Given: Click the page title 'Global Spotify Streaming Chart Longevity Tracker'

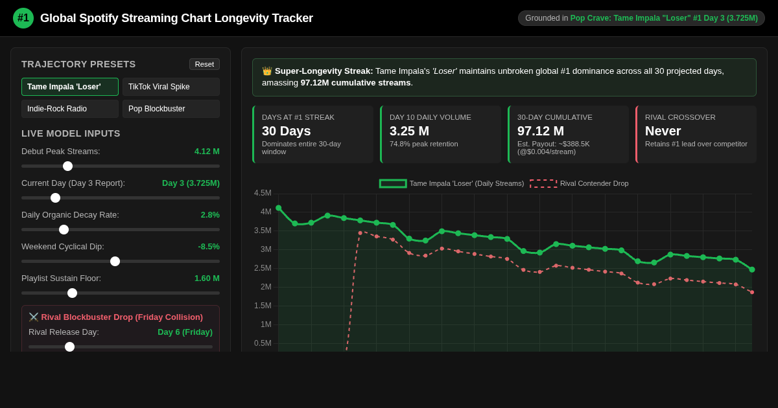Looking at the screenshot, I should point(176,18).
